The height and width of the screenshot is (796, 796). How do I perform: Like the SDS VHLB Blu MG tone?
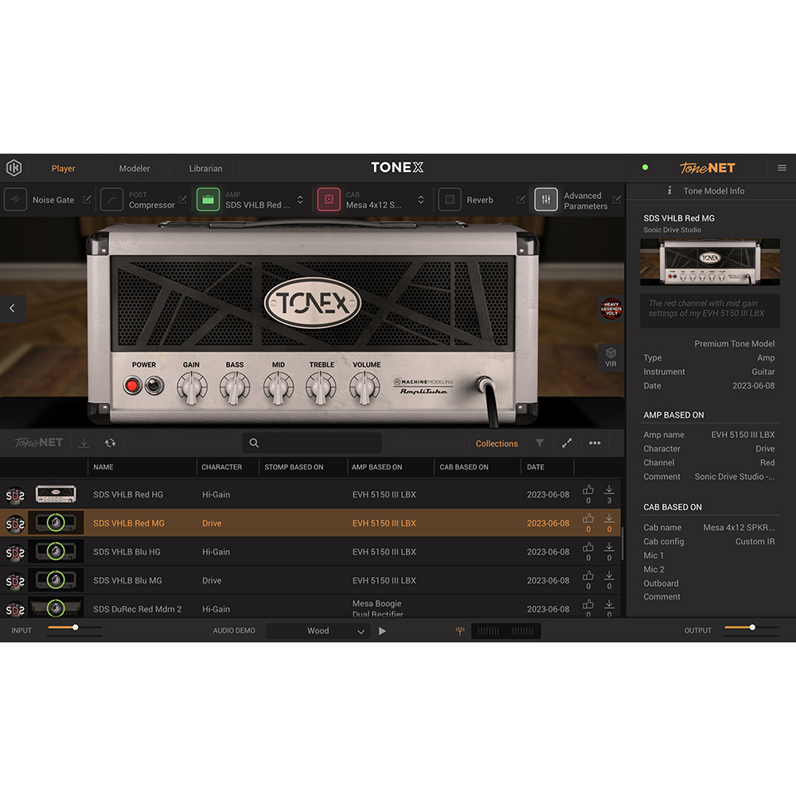click(588, 576)
